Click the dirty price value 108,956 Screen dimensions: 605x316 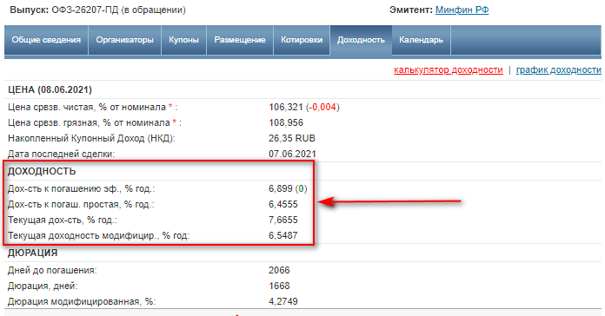pyautogui.click(x=286, y=123)
